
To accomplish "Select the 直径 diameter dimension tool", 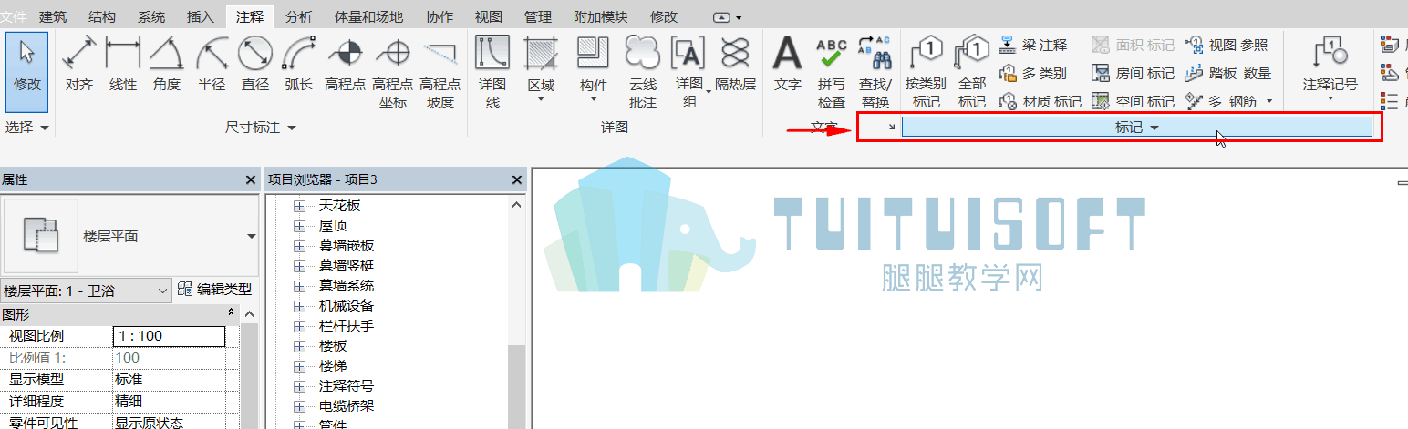I will pos(255,66).
